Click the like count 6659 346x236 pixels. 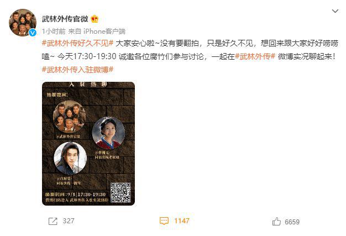coord(292,222)
